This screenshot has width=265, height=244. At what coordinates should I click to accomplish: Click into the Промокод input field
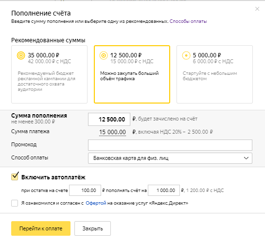170,145
